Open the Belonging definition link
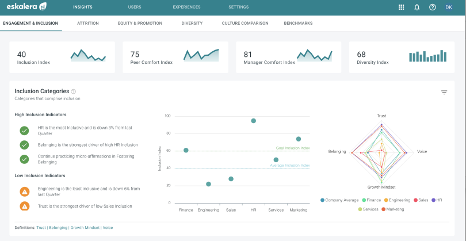Viewport: 466px width, 241px height. tap(58, 228)
